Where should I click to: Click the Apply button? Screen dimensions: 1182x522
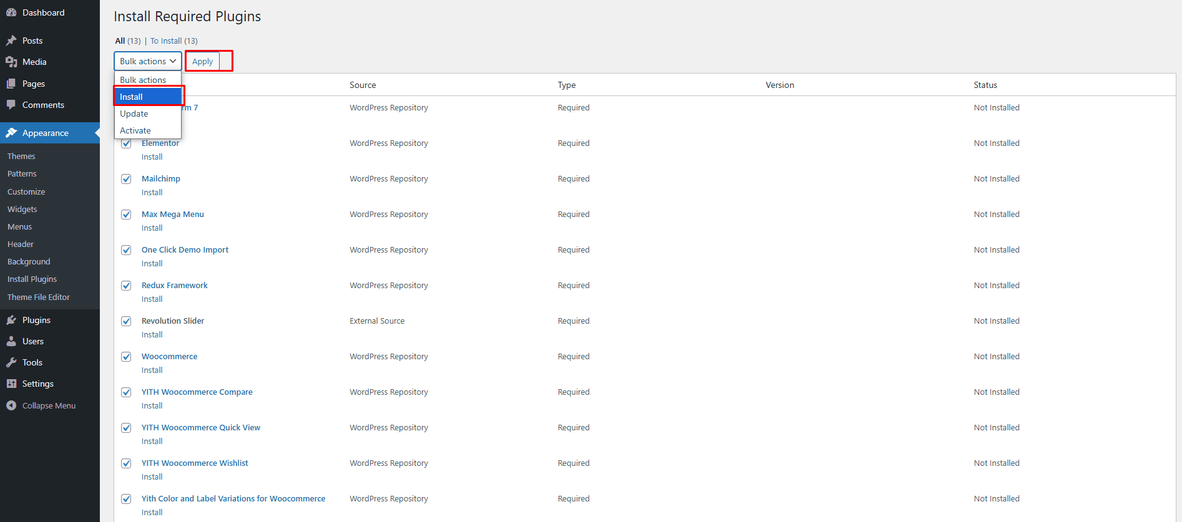click(x=202, y=61)
